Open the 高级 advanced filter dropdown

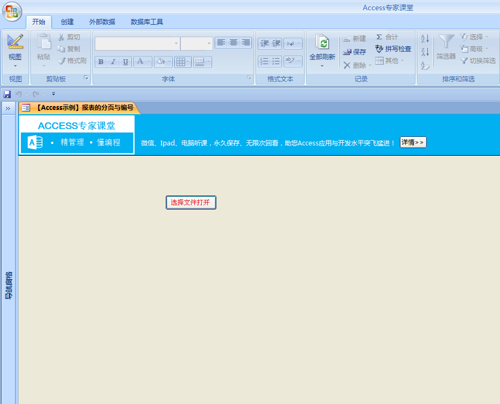[474, 49]
